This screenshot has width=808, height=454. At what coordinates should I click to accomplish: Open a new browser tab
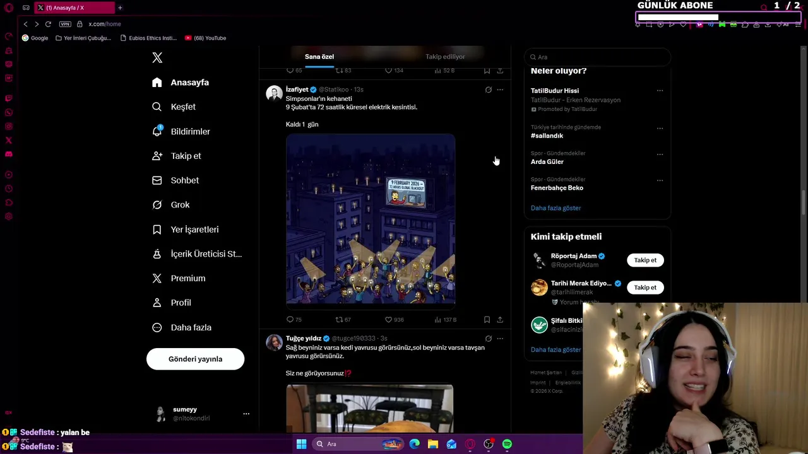[120, 8]
